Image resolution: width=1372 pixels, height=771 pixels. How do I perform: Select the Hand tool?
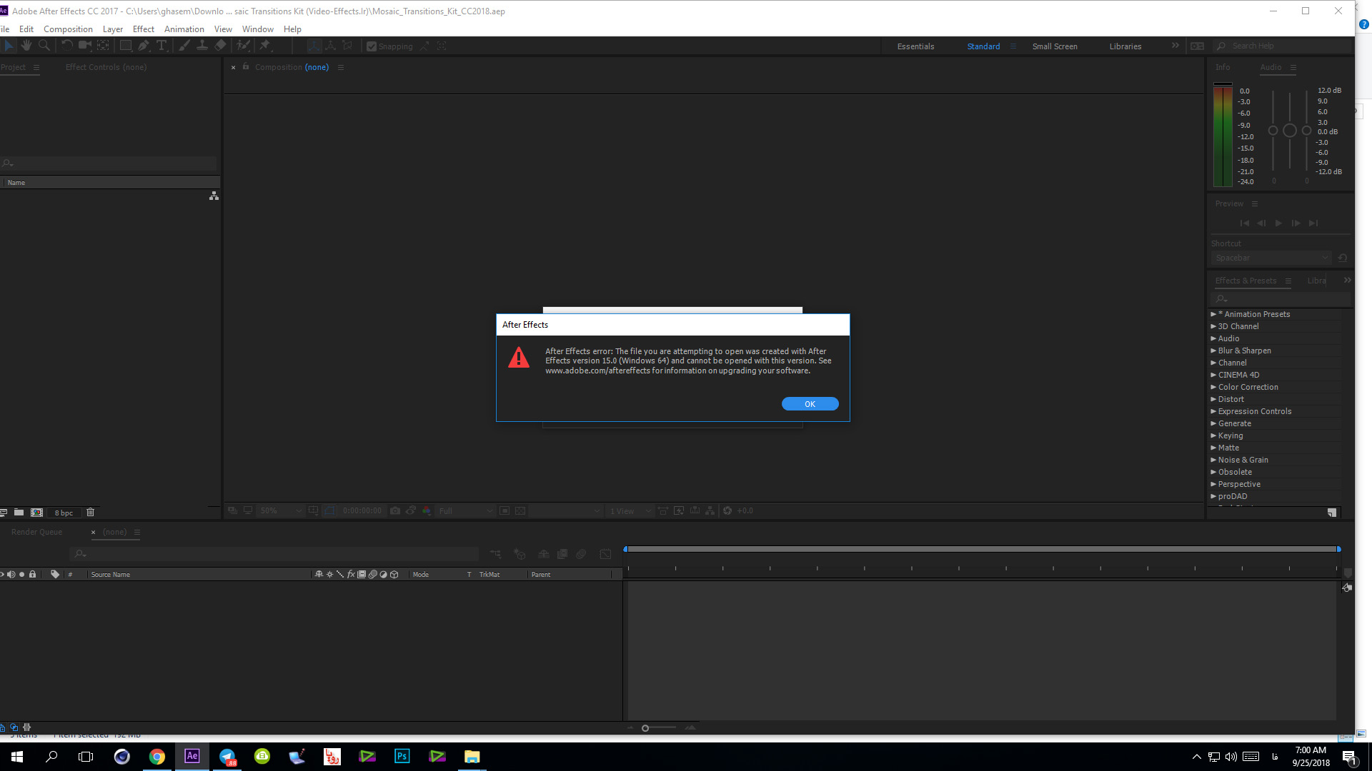pos(26,46)
